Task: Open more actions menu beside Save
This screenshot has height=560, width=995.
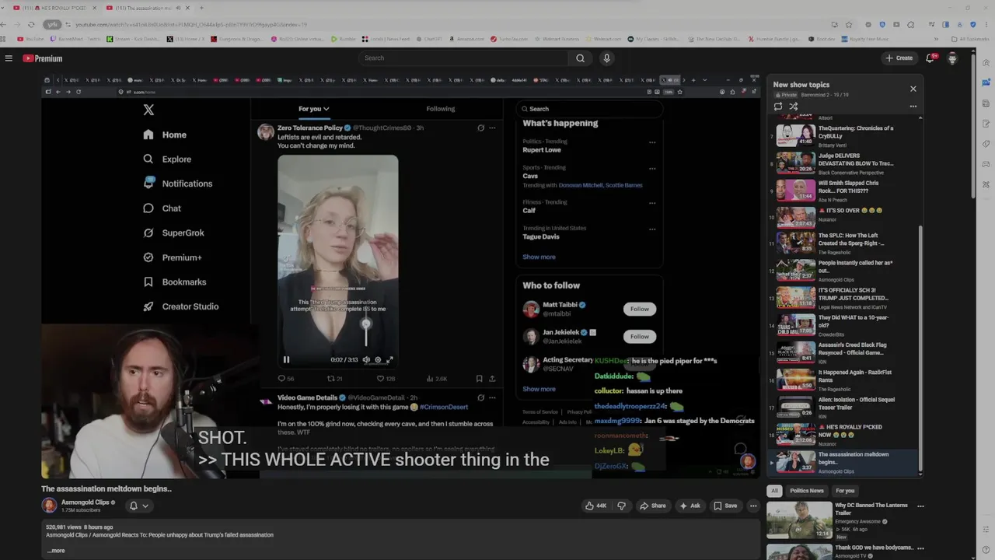Action: click(x=753, y=506)
